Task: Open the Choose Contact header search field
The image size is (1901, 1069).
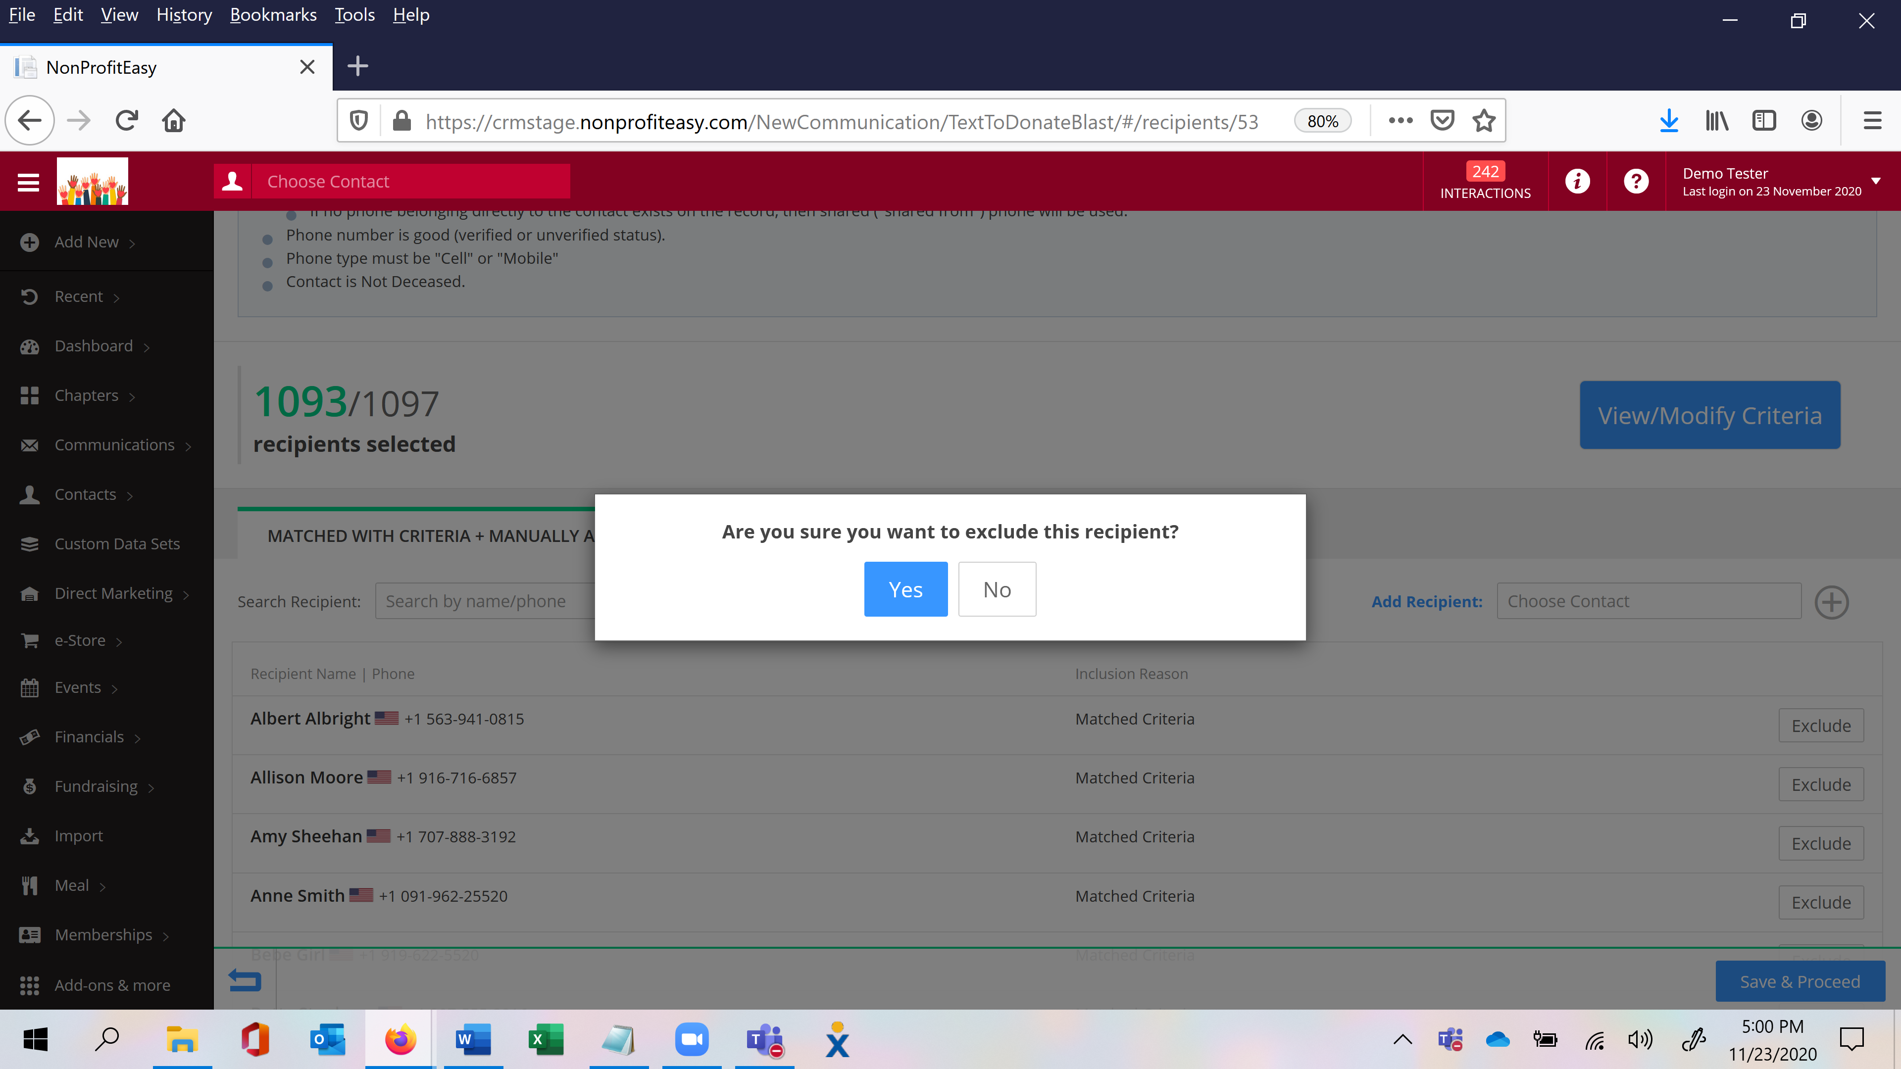Action: 410,181
